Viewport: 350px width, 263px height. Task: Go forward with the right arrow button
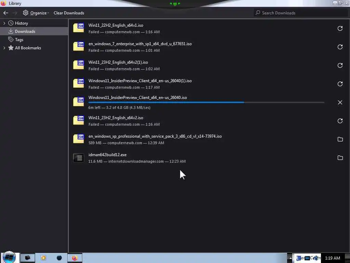click(15, 13)
